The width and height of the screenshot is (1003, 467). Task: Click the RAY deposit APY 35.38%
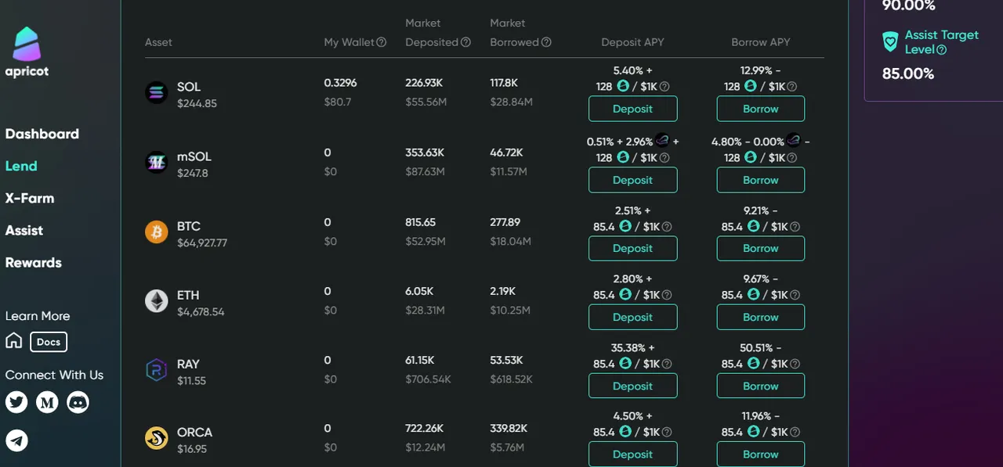point(628,347)
